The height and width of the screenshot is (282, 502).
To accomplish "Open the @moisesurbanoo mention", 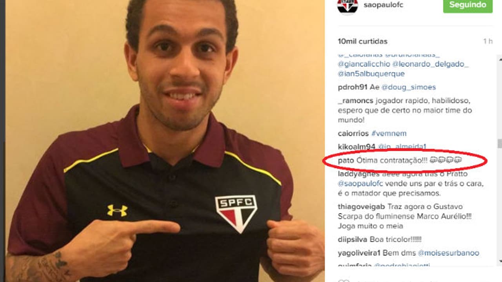I will point(448,253).
